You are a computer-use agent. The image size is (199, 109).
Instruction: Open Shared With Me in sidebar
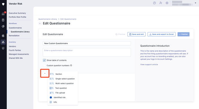tap(16, 58)
